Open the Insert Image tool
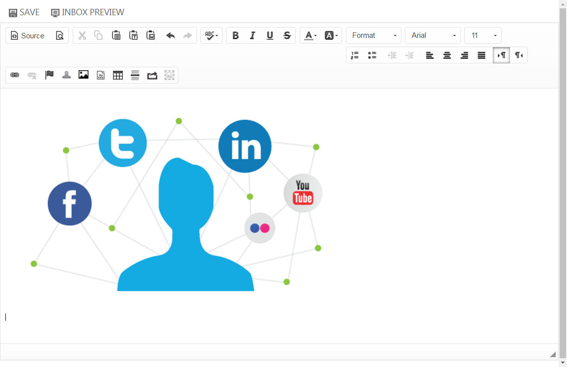The width and height of the screenshot is (567, 367). 84,75
